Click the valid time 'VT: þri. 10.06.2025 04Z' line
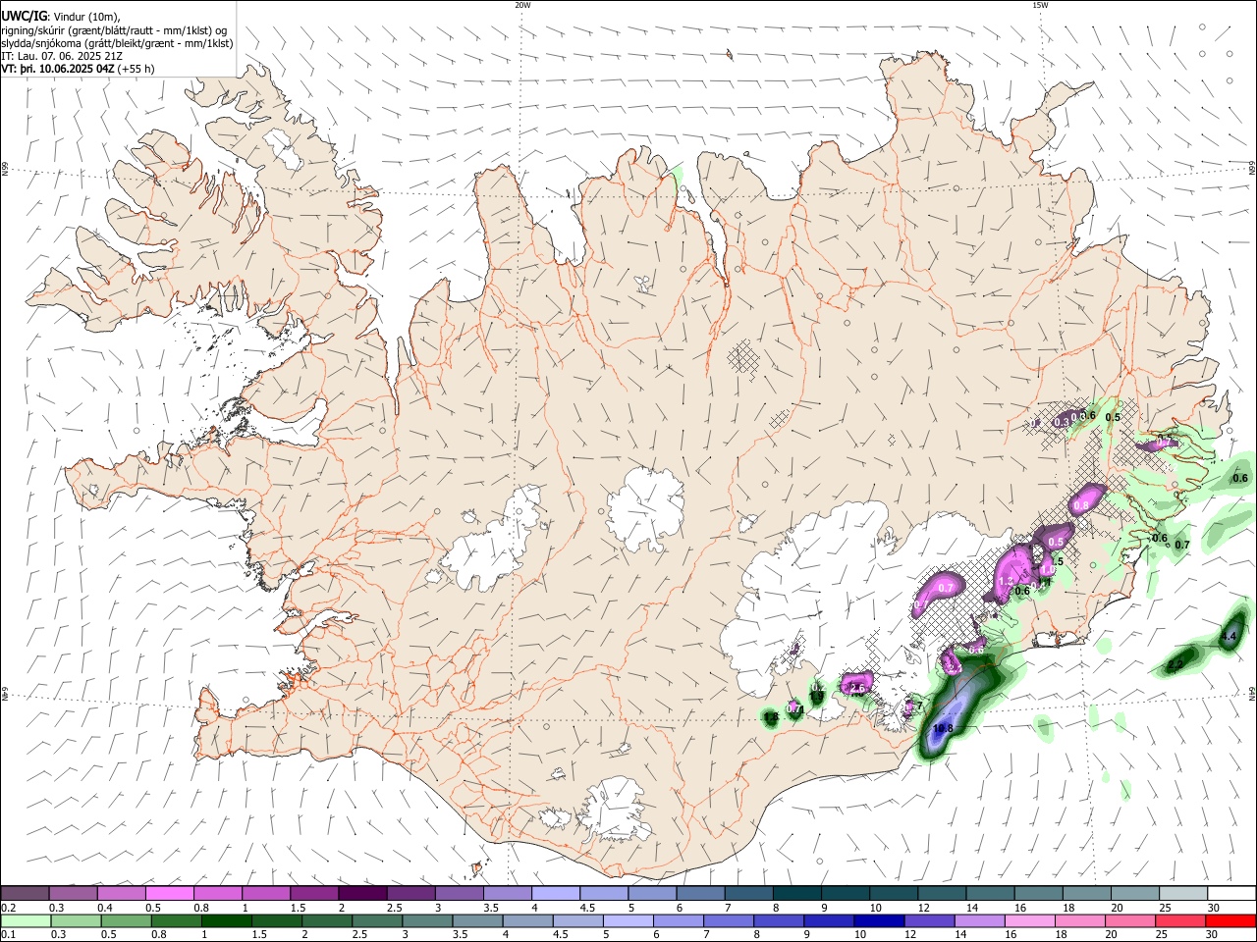The image size is (1257, 942). (x=78, y=69)
